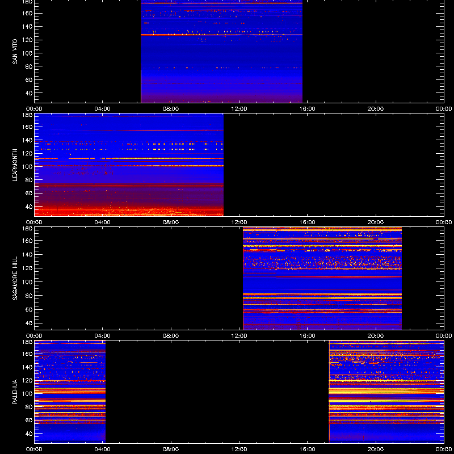Image resolution: width=454 pixels, height=454 pixels.
Task: Click 08:00 time label under Learmonth panel
Action: coord(171,222)
